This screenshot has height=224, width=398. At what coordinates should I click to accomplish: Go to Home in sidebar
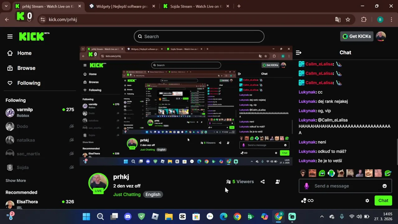pyautogui.click(x=20, y=53)
